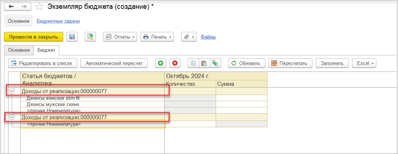
Task: Click the paste clipboard icon
Action: tap(204, 63)
